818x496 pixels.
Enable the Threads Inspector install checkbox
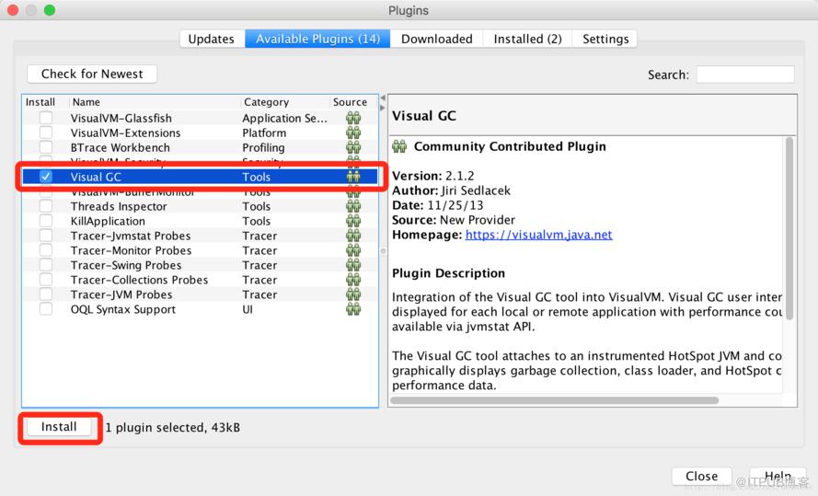(46, 206)
